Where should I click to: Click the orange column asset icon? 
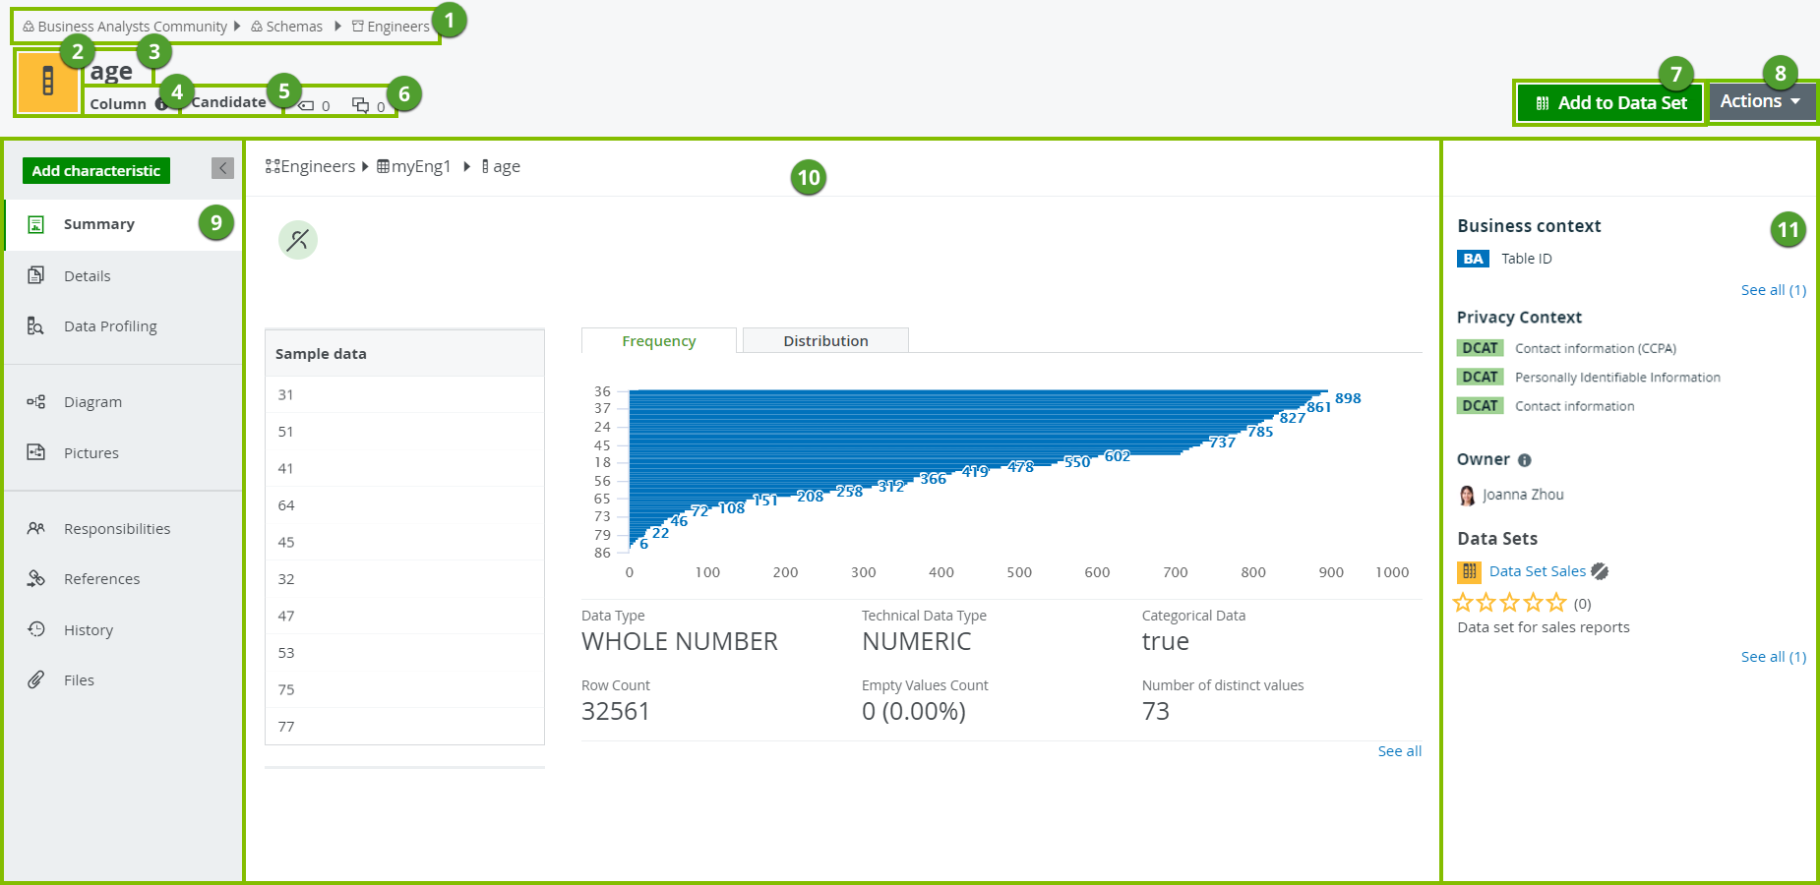click(x=47, y=82)
